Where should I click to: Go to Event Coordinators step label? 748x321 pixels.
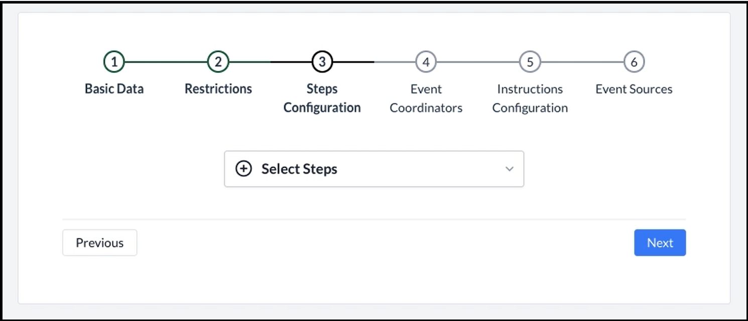click(426, 98)
